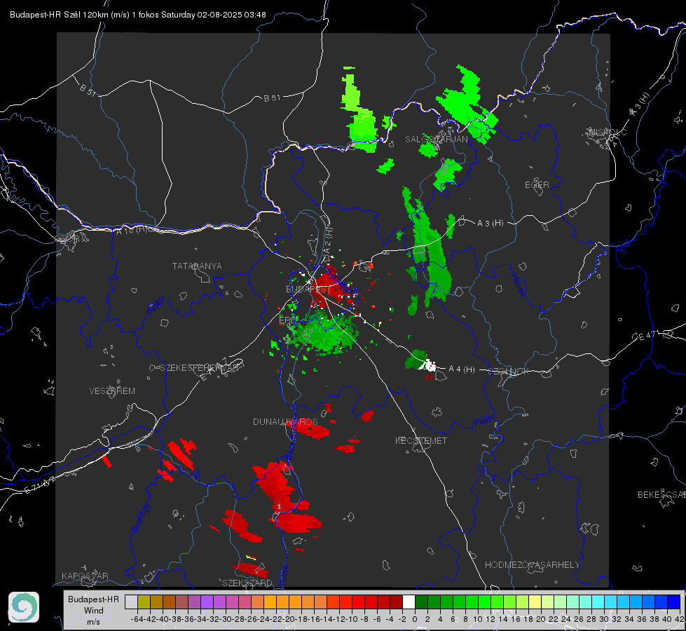Screen dimensions: 686x631
Task: Click the MISKOLC city label
Action: point(608,133)
